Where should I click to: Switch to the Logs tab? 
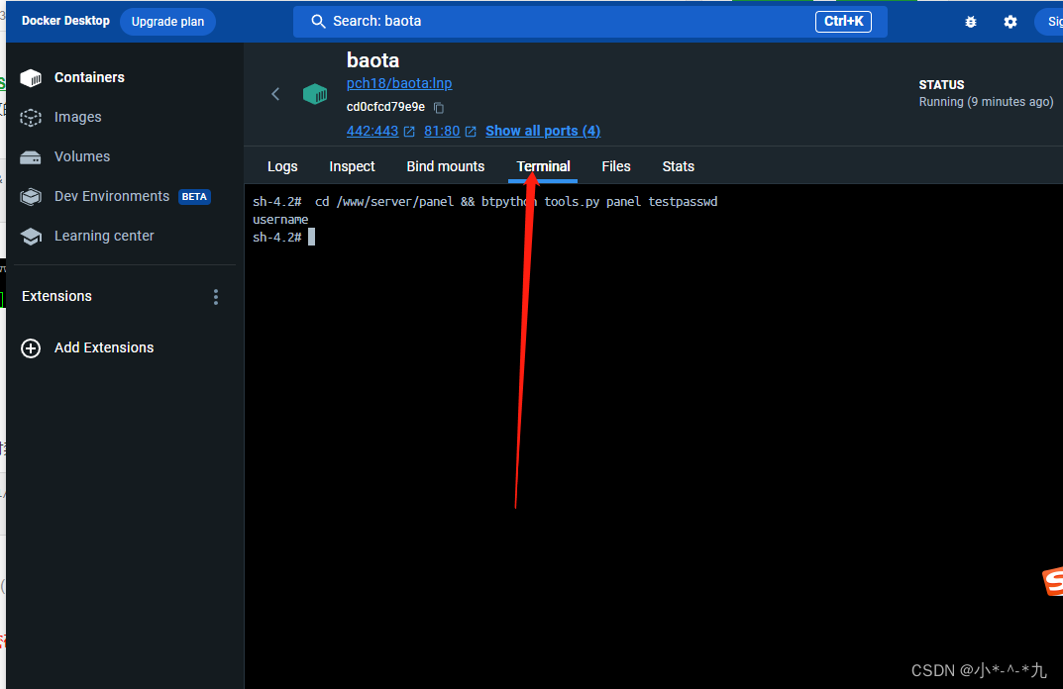coord(282,166)
